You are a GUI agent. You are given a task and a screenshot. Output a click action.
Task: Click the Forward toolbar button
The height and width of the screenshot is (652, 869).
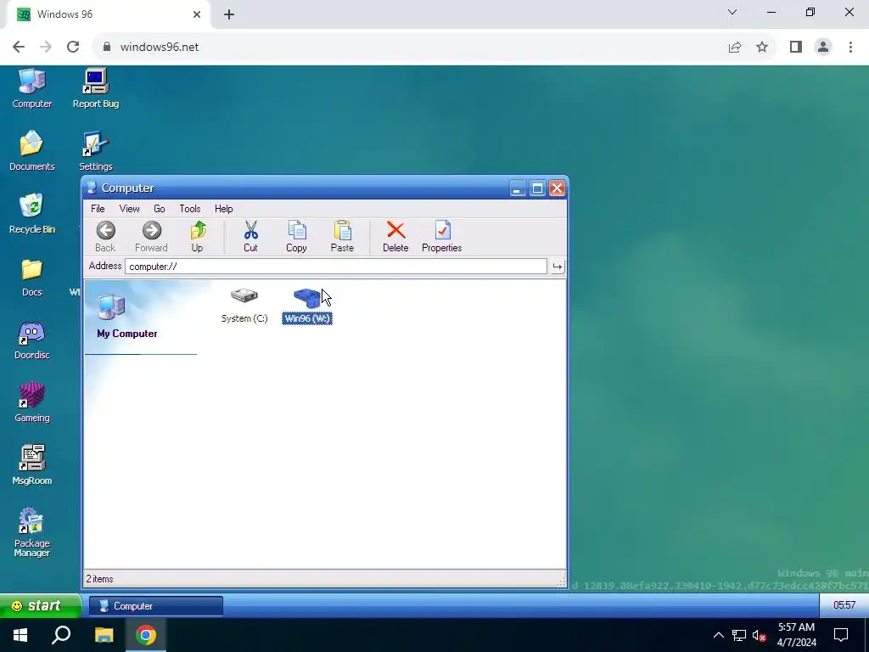point(151,237)
